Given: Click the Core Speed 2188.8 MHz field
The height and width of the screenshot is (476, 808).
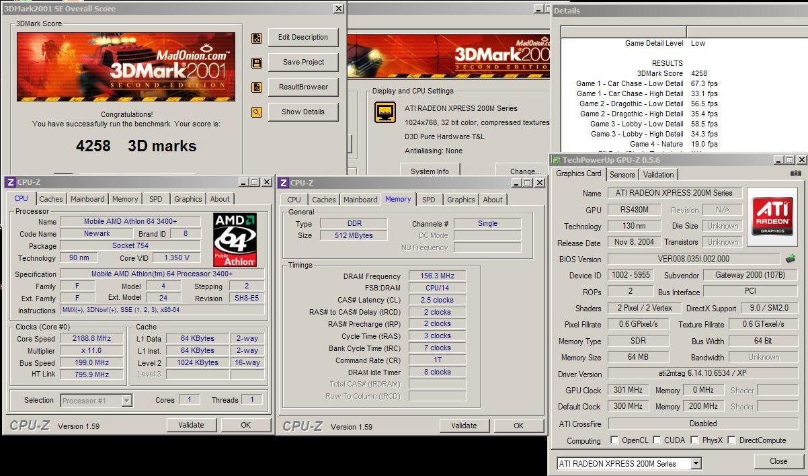Looking at the screenshot, I should [91, 339].
